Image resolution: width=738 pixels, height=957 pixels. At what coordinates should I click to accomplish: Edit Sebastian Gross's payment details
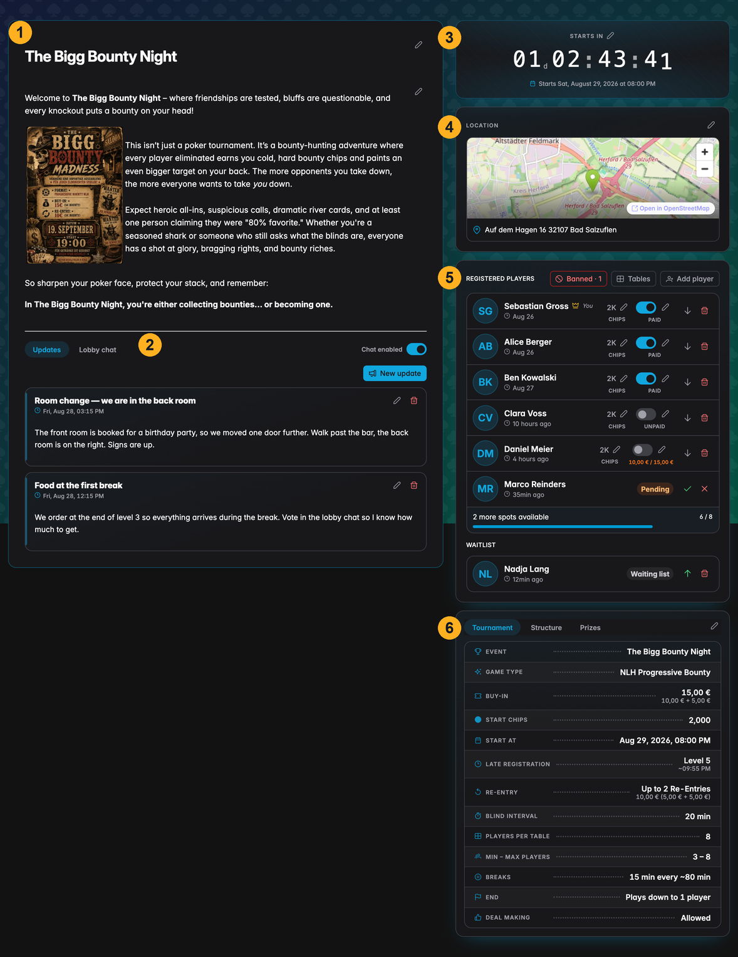[x=665, y=307]
